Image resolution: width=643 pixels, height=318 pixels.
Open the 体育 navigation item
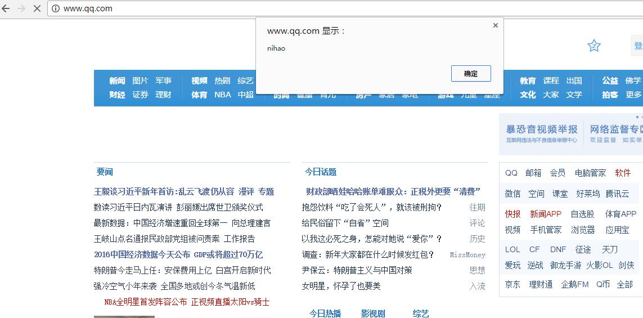[x=199, y=95]
